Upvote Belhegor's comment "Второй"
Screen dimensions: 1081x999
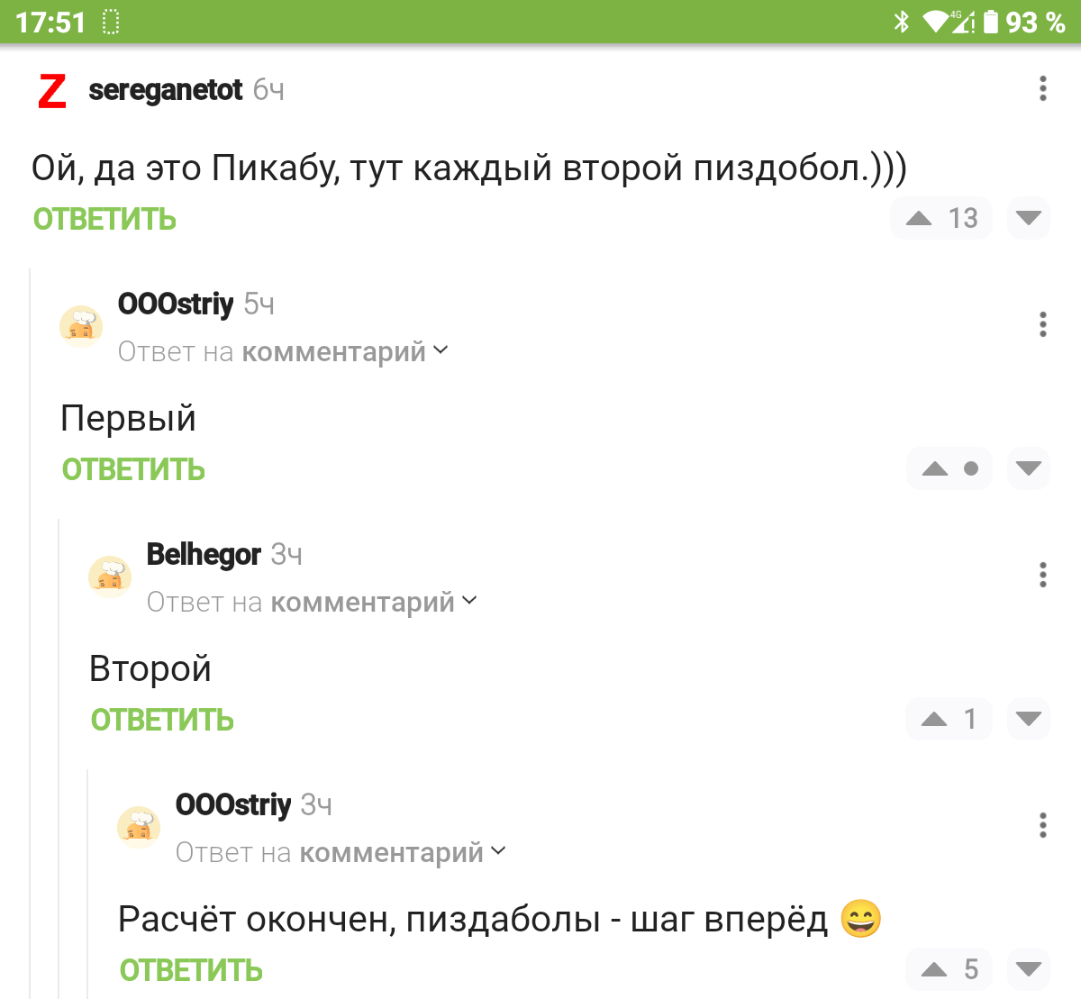tap(934, 719)
